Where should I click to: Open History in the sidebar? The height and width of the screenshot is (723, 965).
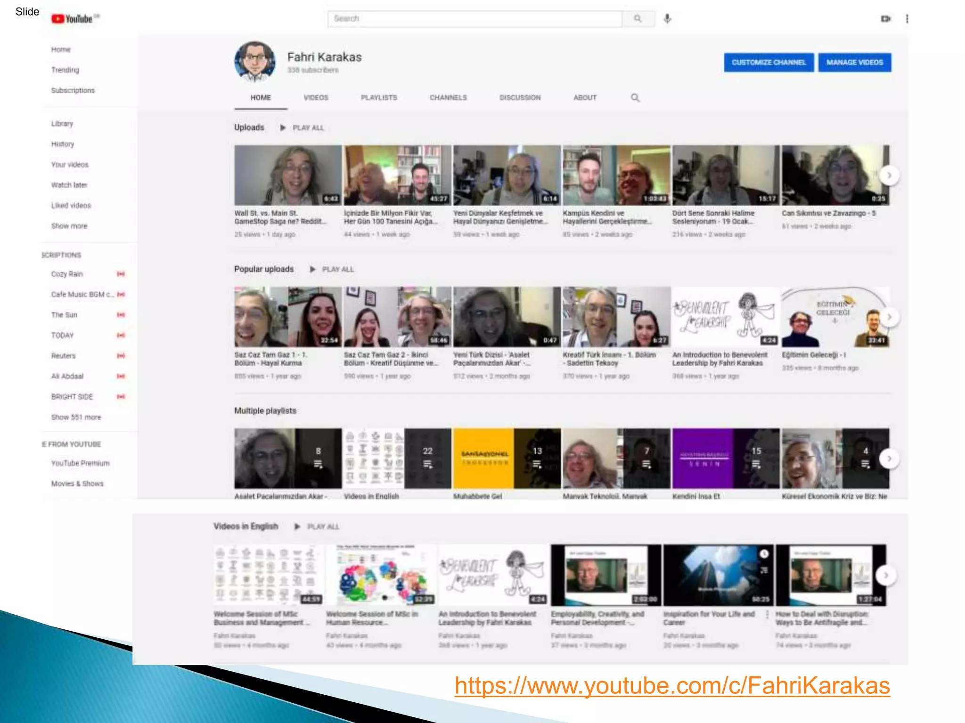63,144
